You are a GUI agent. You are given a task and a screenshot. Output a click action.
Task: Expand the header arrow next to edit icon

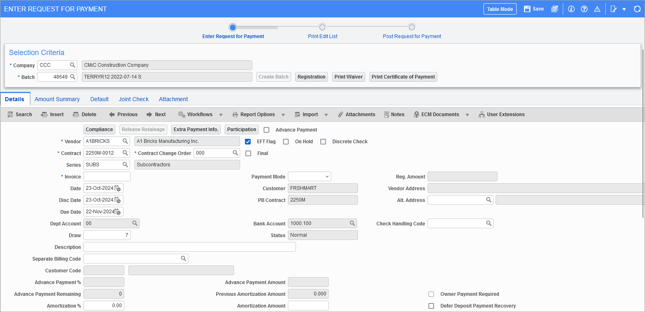[x=624, y=9]
